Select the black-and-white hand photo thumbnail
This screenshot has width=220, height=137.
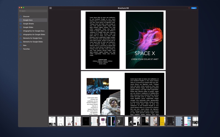(x=120, y=121)
